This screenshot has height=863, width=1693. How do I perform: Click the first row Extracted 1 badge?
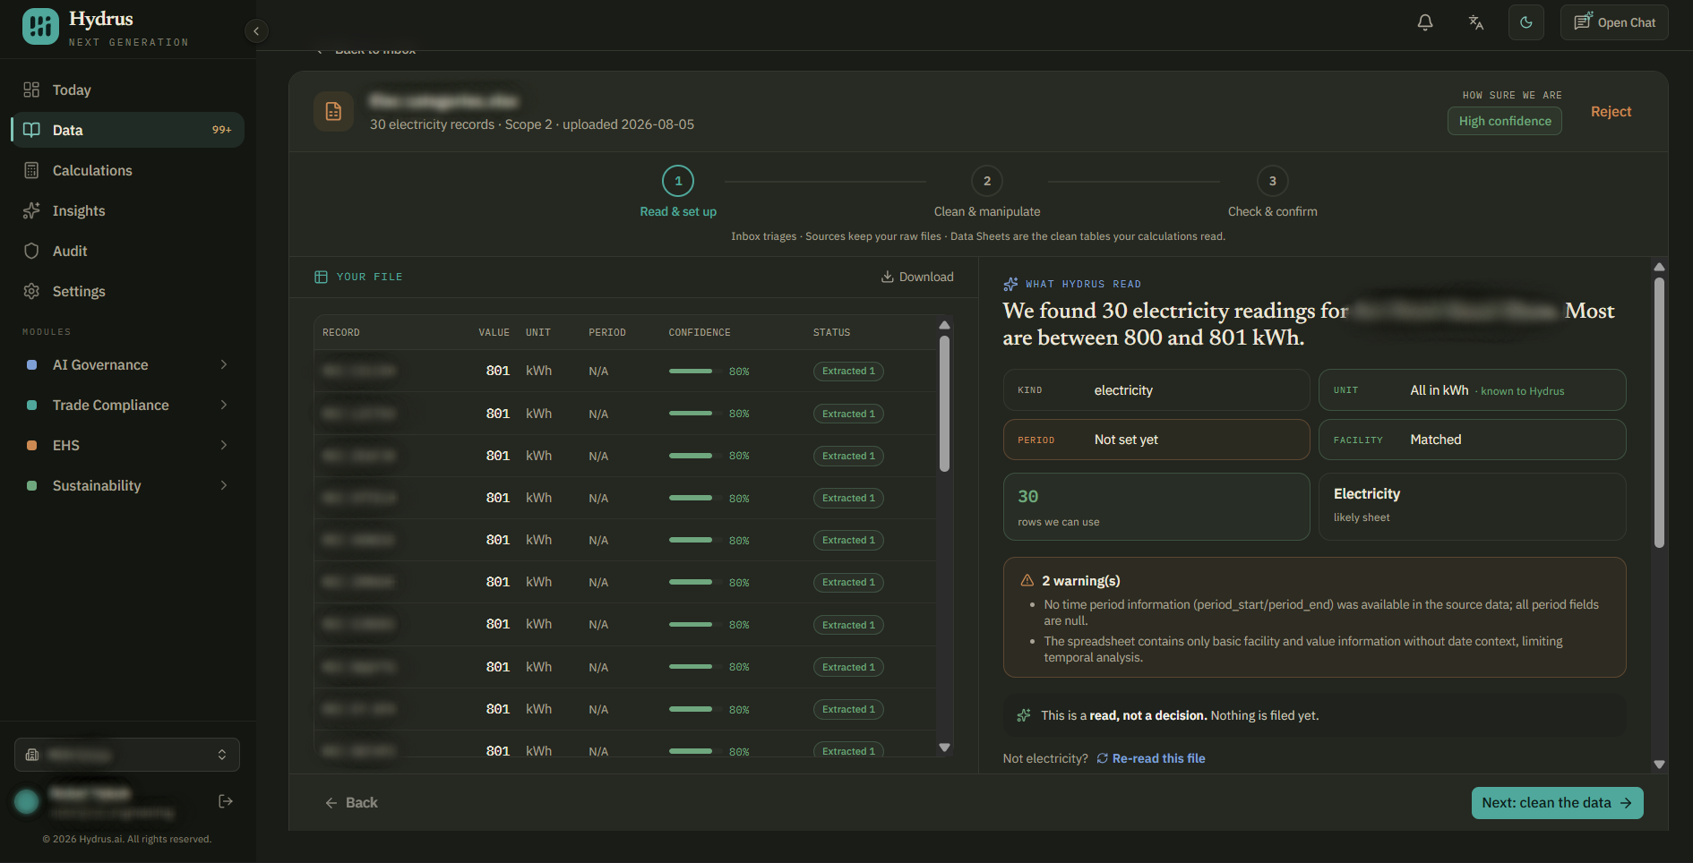[848, 371]
